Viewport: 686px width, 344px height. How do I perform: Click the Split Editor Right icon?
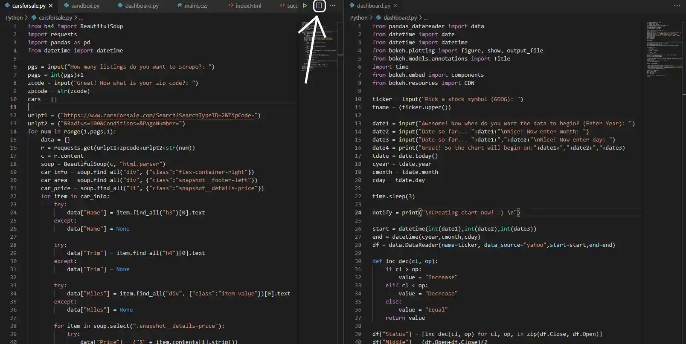click(319, 6)
